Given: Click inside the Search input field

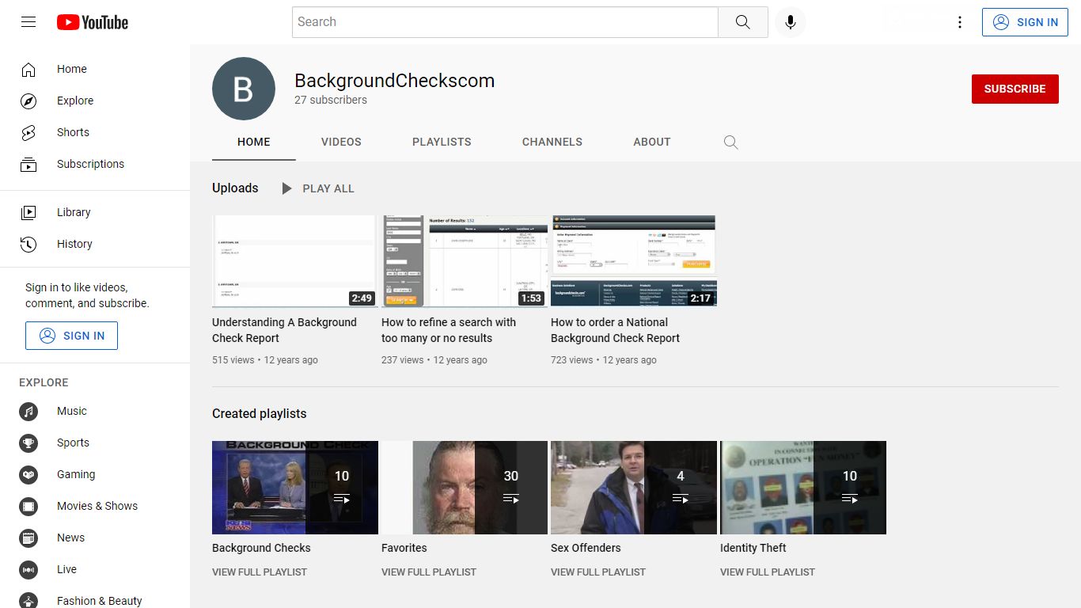Looking at the screenshot, I should click(x=505, y=22).
